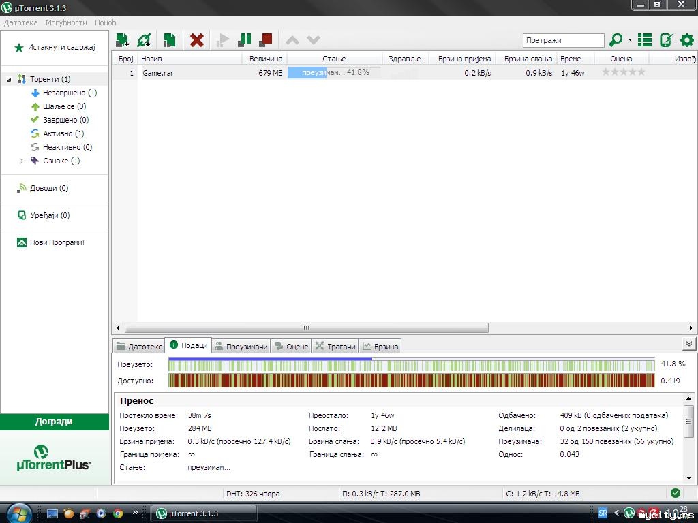Click the Add Torrent from URL icon
Viewport: 698px width, 523px height.
pyautogui.click(x=144, y=40)
